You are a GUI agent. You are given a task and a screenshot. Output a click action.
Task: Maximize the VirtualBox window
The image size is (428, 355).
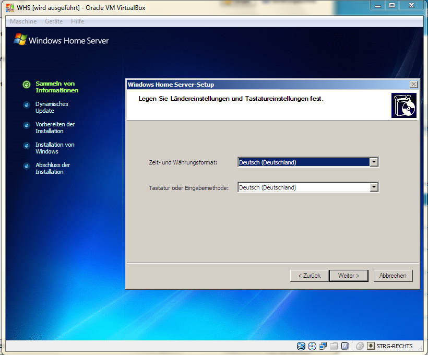(392, 6)
